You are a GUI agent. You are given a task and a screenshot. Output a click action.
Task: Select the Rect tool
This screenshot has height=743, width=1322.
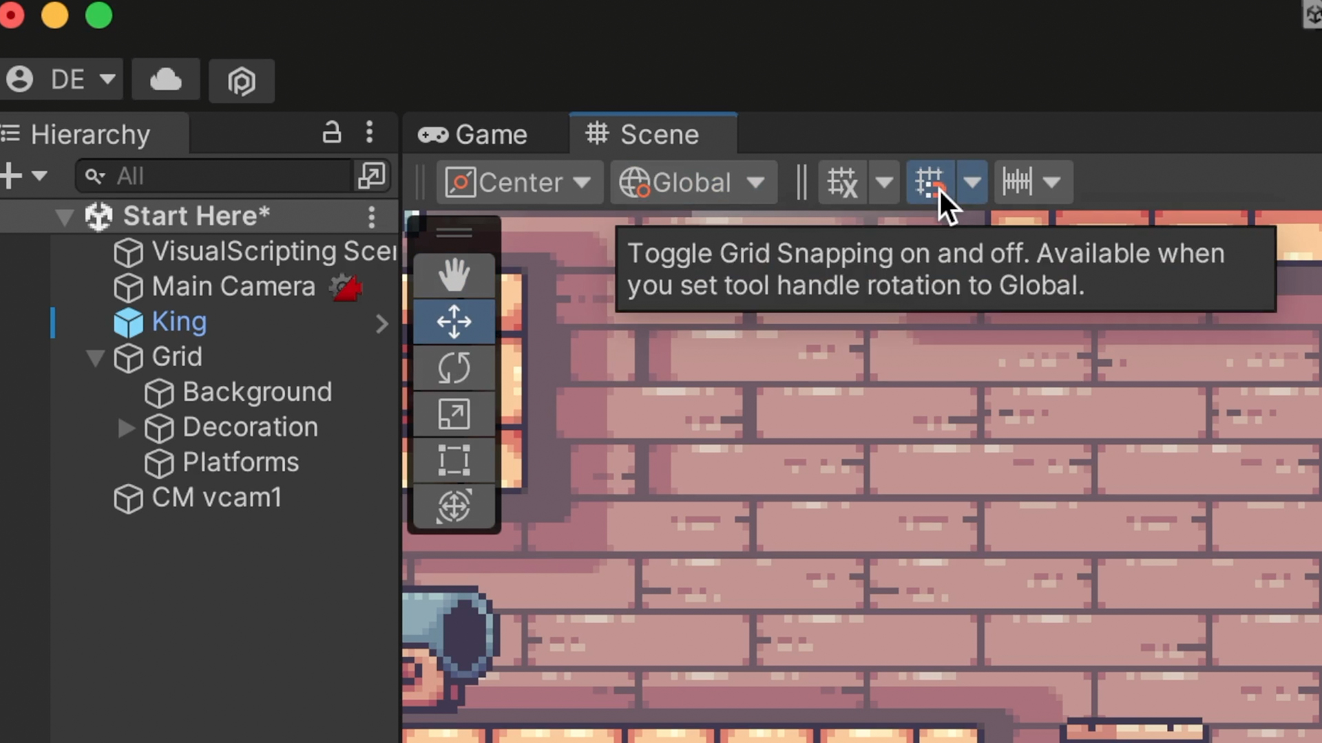pyautogui.click(x=454, y=460)
